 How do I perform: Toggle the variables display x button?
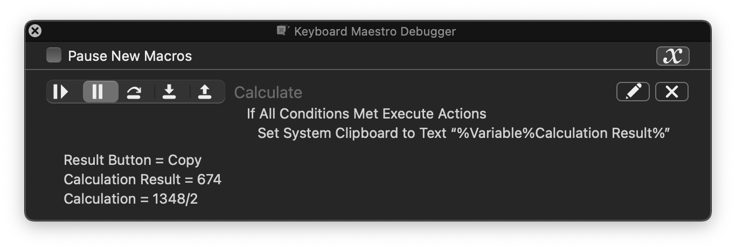point(672,56)
